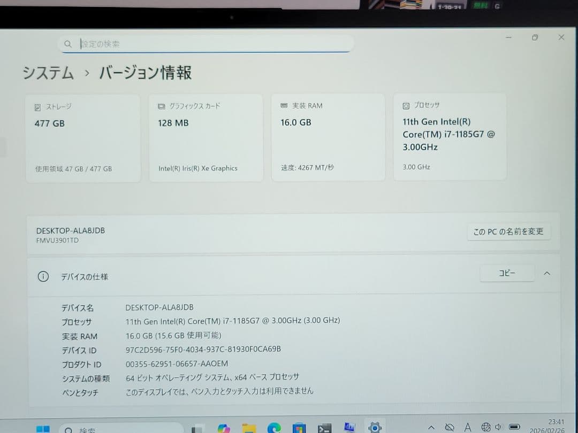Open Task View from the taskbar
This screenshot has height=433, width=578.
[x=198, y=429]
